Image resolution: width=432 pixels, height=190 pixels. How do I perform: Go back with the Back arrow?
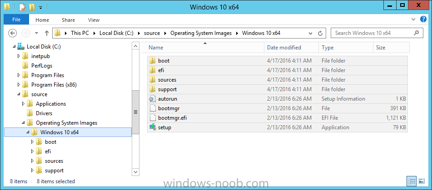[x=12, y=33]
